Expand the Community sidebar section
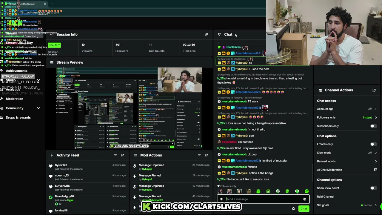This screenshot has height=215, width=382. coord(38,108)
